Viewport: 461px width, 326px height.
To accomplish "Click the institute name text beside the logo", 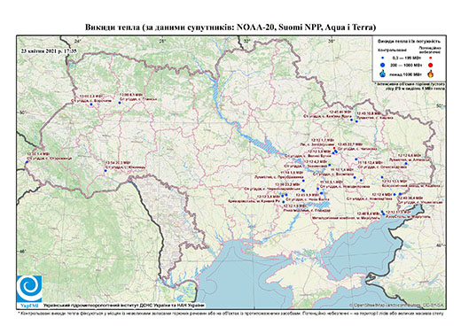I will click(x=123, y=306).
